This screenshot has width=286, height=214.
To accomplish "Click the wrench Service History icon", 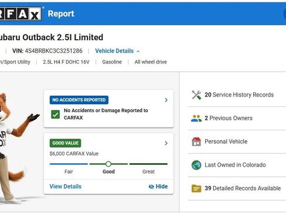I will coord(196,95).
